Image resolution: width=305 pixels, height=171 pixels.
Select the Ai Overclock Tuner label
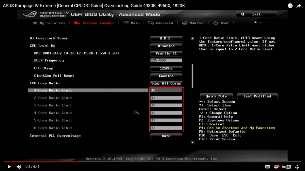(49, 38)
